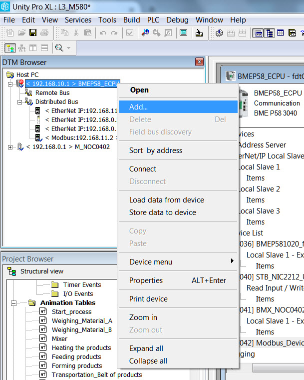
Task: Click the Redo arrow icon
Action: pyautogui.click(x=114, y=32)
